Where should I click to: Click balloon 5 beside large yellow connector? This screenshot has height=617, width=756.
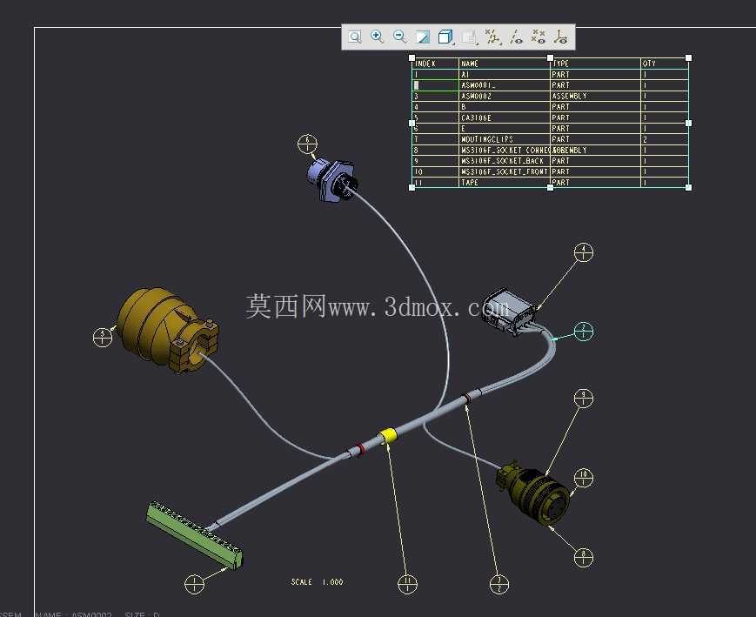click(102, 337)
